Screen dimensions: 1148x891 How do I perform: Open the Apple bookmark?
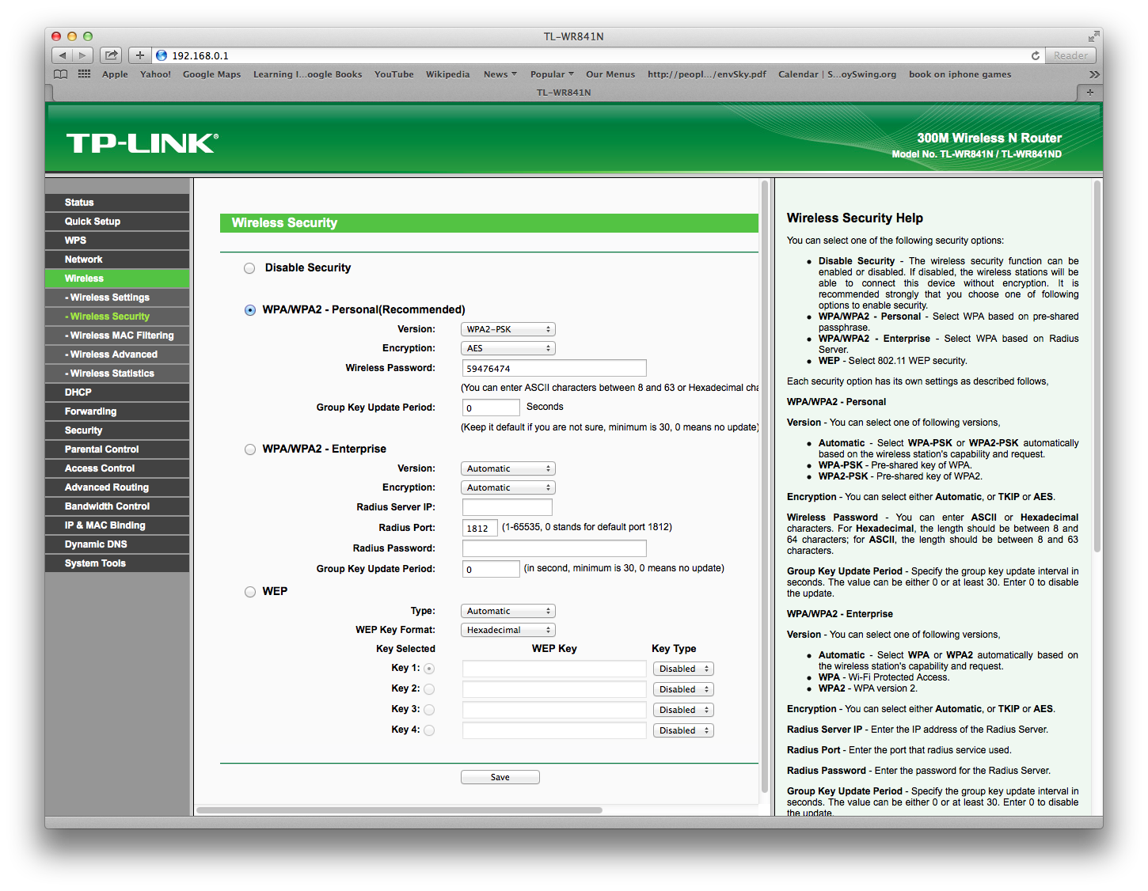[115, 74]
